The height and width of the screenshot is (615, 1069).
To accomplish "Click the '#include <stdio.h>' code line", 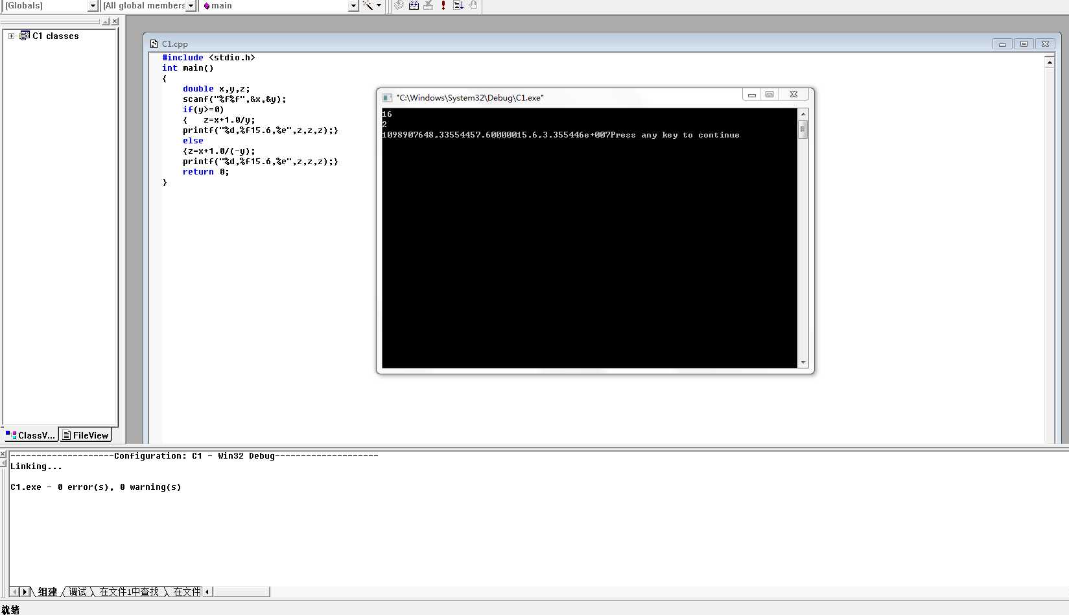I will [209, 58].
